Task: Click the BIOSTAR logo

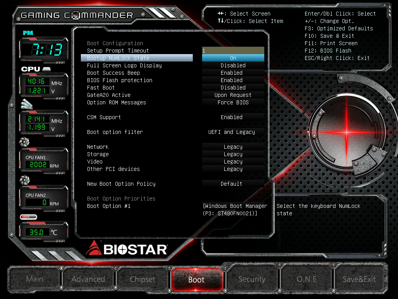Action: pyautogui.click(x=127, y=249)
